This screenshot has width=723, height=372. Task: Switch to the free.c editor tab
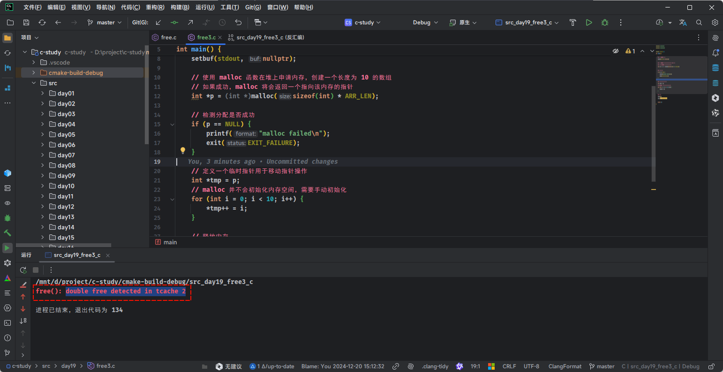[x=168, y=37]
